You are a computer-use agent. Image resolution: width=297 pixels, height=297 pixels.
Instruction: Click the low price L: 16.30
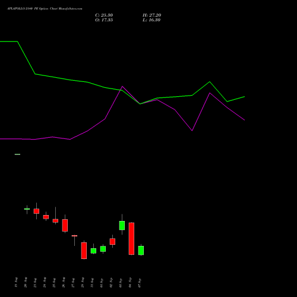(x=151, y=20)
